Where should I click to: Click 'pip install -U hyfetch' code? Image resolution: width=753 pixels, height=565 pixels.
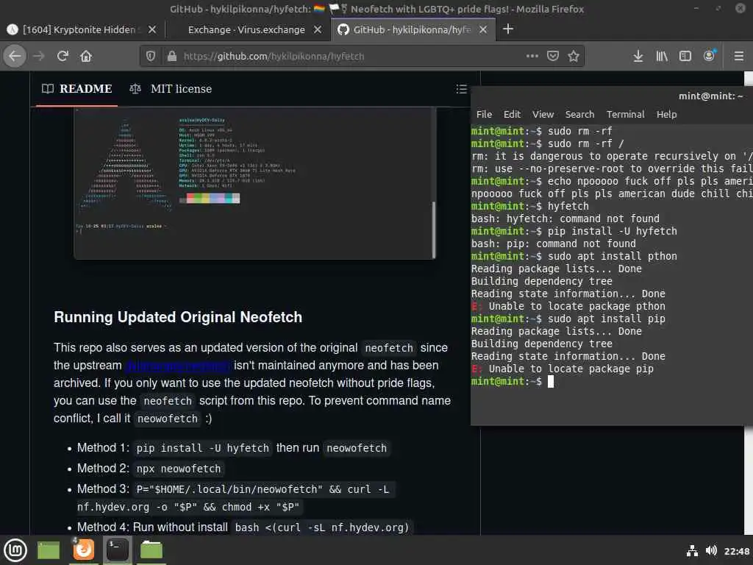203,448
